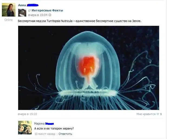The width and height of the screenshot is (170, 139).
Task: Click the original post time вчера в 15:04
Action: click(x=38, y=15)
